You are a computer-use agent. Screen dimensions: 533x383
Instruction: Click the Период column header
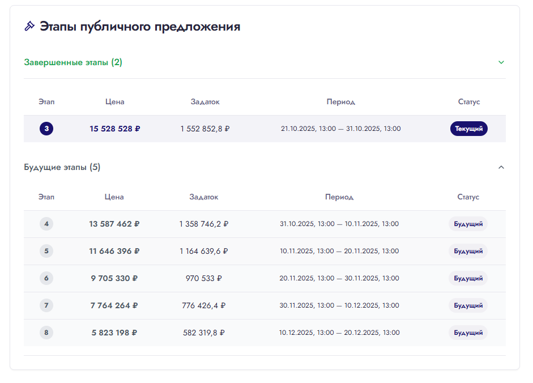click(340, 102)
